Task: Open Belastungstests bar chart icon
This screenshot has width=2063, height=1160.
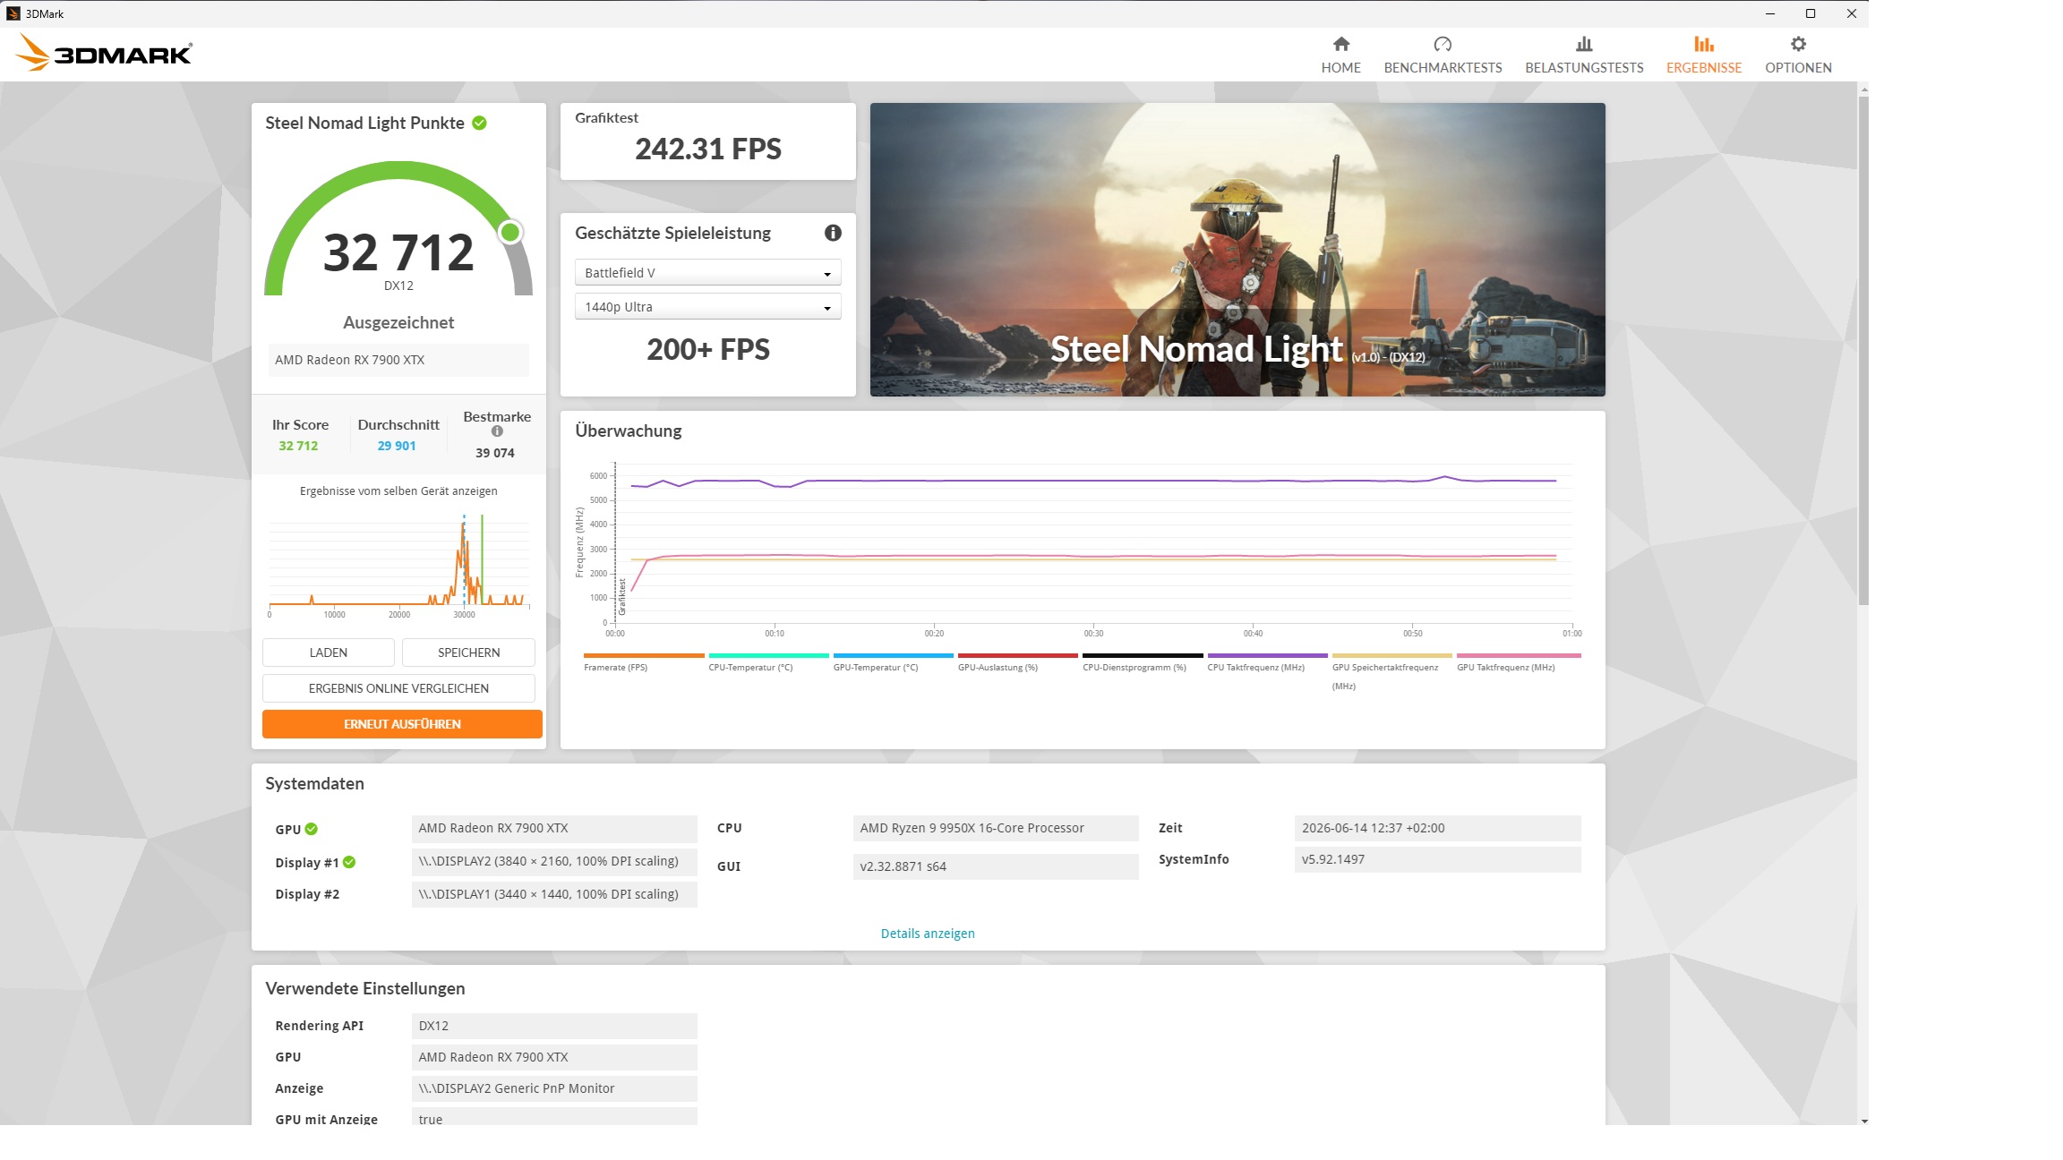Action: 1584,44
